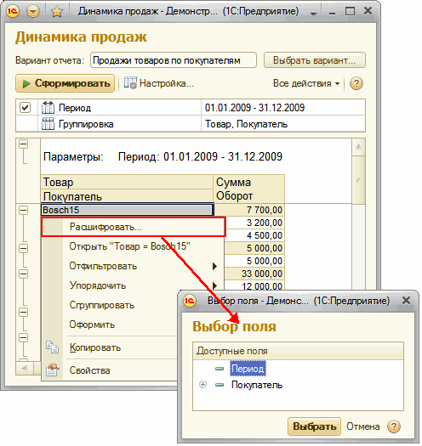Click the title bar small down-arrow button

coord(314,14)
